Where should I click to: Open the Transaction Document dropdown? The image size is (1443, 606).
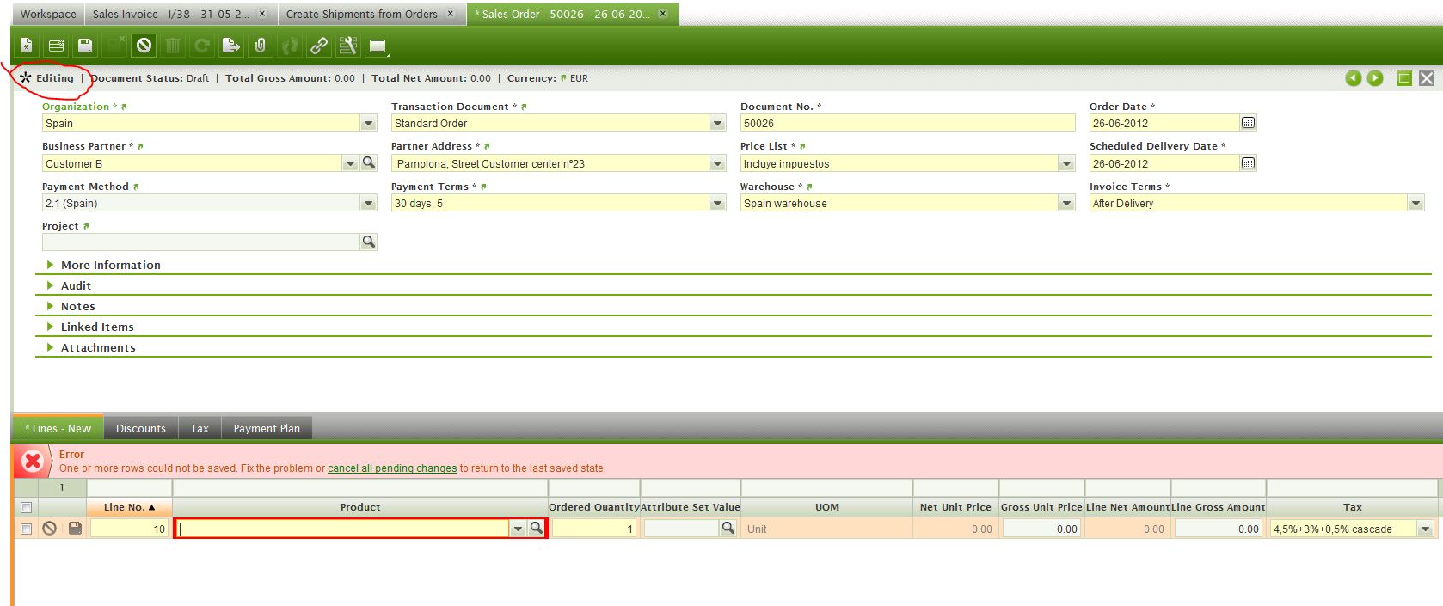coord(718,124)
